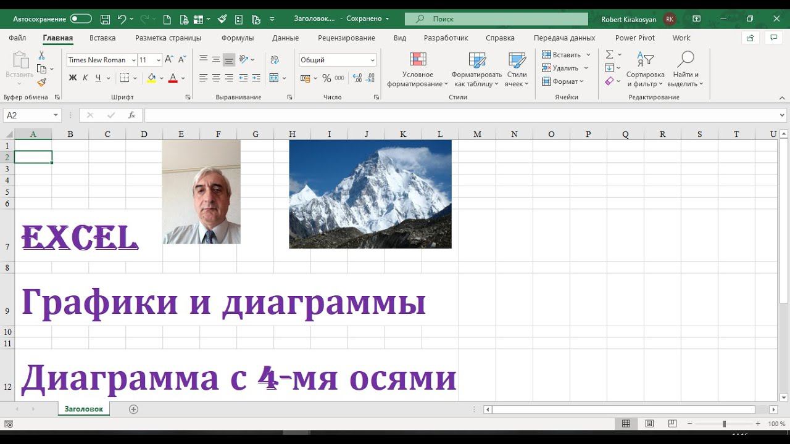This screenshot has height=444, width=790.
Task: Select the Заголовок sheet tab
Action: tap(84, 409)
